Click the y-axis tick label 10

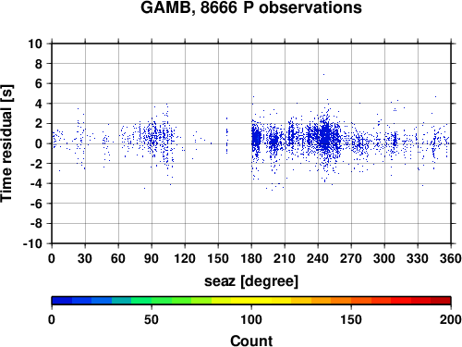tap(35, 43)
